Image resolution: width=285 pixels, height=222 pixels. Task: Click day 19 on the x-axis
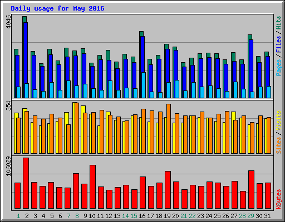(x=167, y=216)
